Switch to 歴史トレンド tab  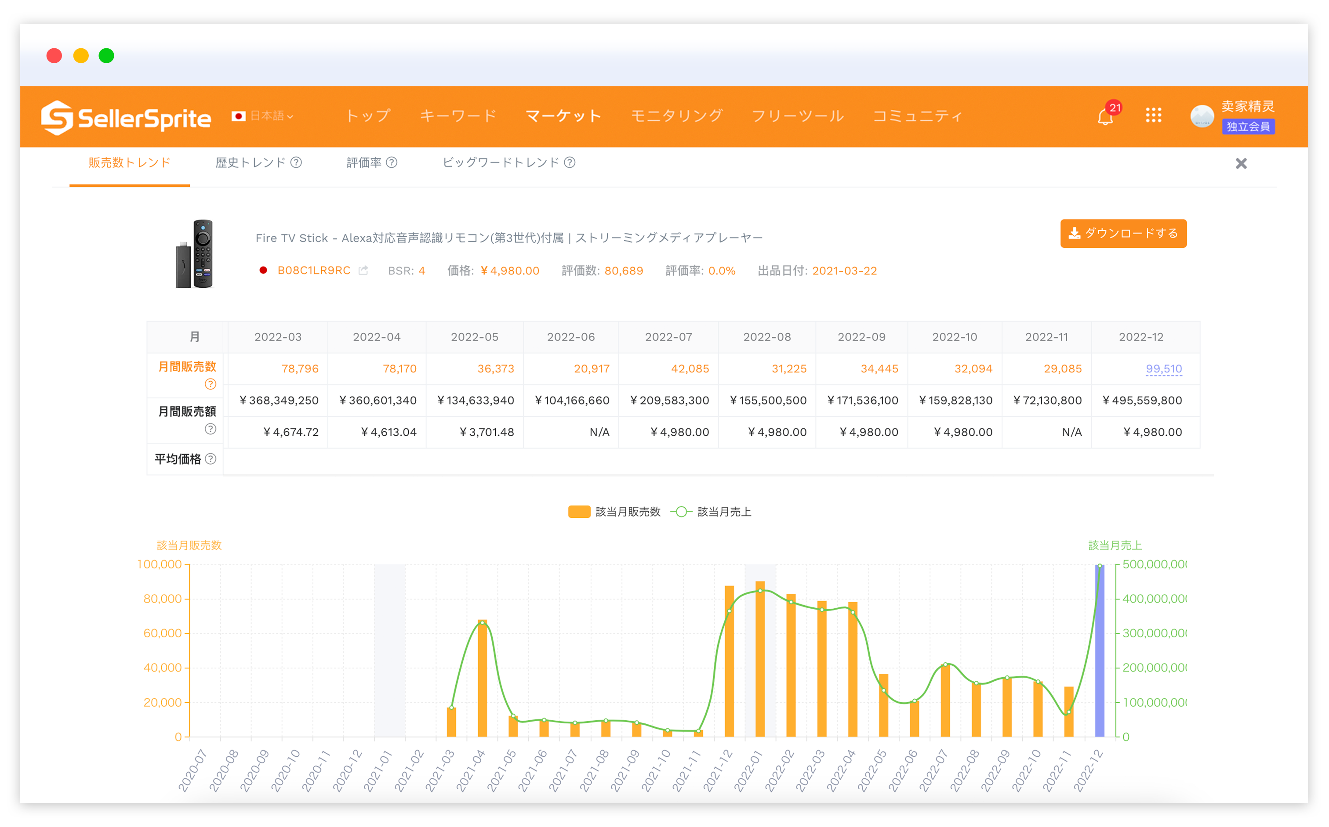[251, 163]
